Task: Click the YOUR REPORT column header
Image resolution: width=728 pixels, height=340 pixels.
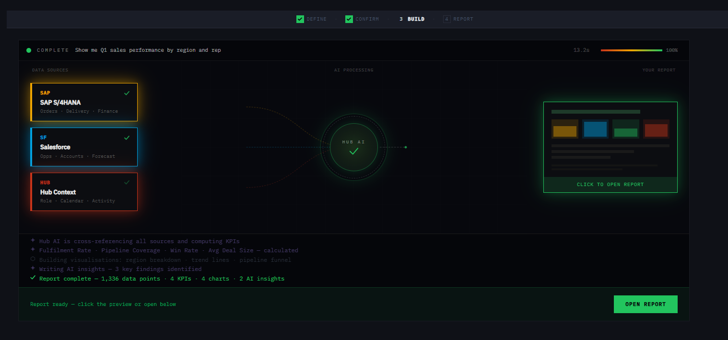Action: (x=659, y=70)
